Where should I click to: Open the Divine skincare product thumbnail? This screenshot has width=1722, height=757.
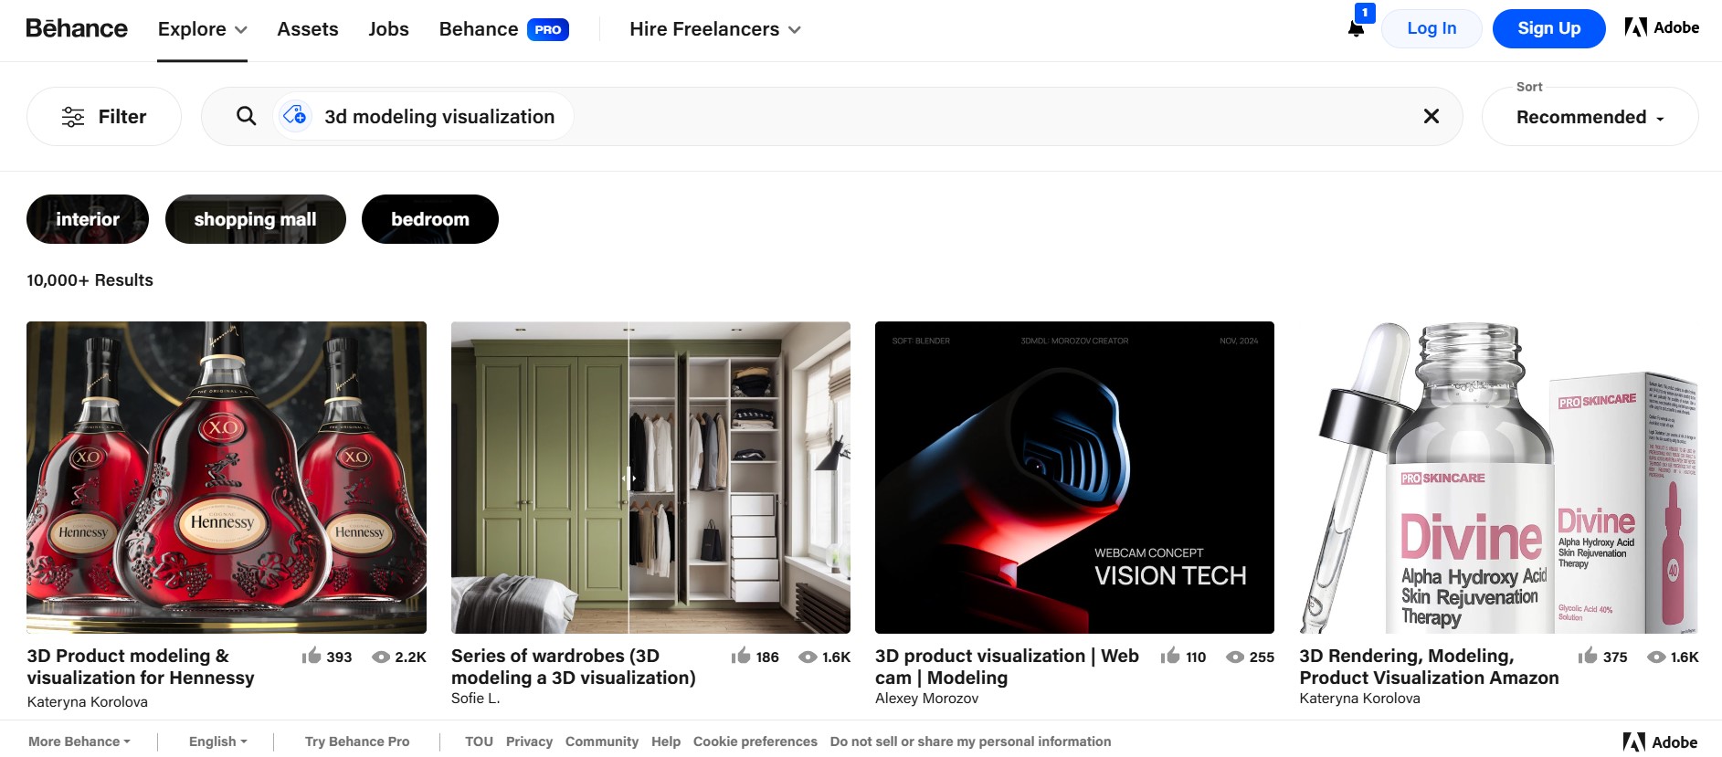point(1499,478)
